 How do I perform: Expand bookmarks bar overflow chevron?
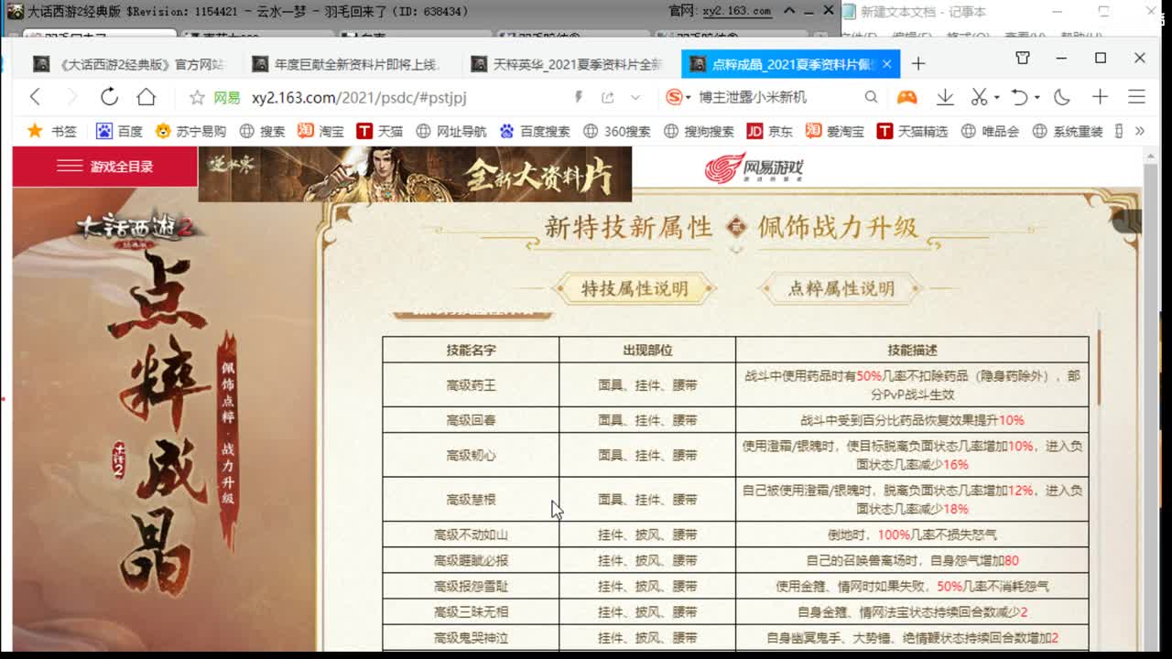click(1139, 131)
